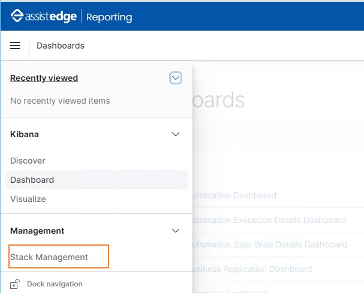Click the Dock navigation label
Image resolution: width=364 pixels, height=293 pixels.
[55, 284]
